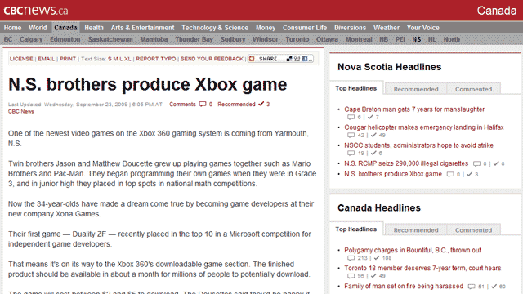Open the Health section

point(94,28)
